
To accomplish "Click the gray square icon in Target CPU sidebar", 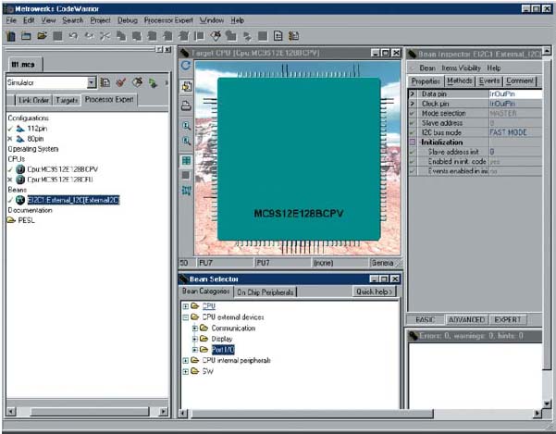I will [x=186, y=175].
